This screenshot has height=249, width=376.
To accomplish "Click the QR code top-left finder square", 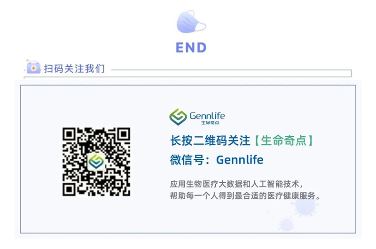I will click(69, 134).
